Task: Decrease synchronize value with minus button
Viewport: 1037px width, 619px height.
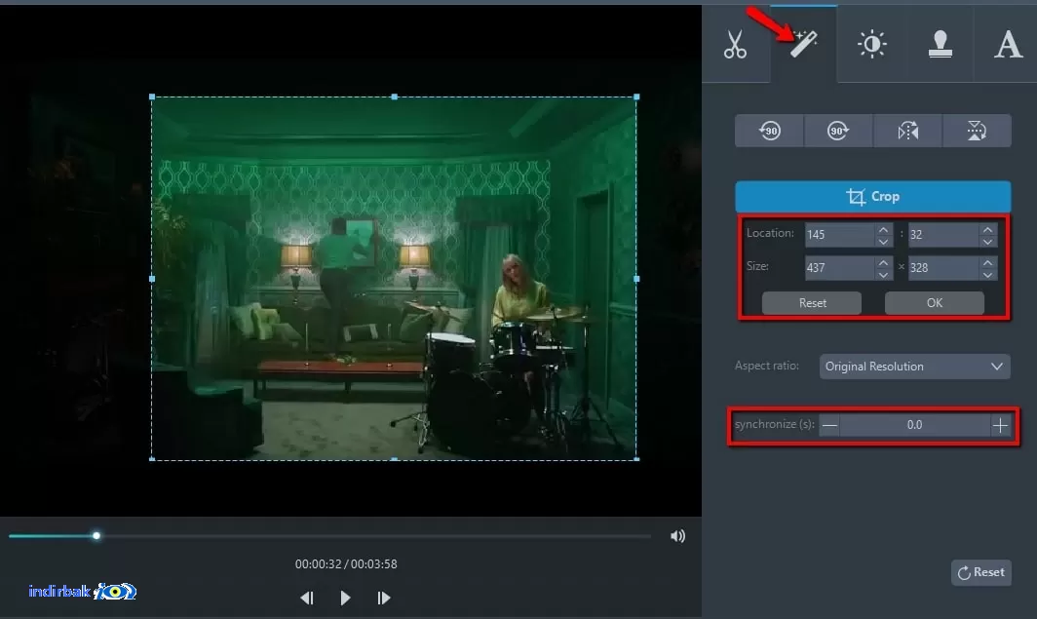Action: [829, 425]
